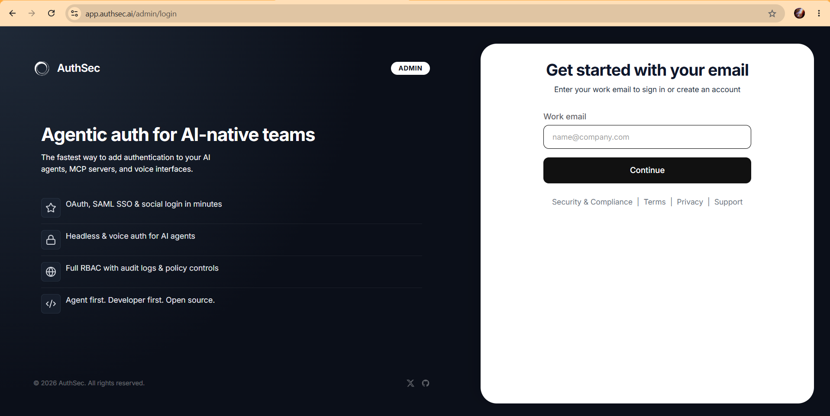
Task: Click the 'Enter your work email to sign in' subtitle
Action: (x=647, y=90)
